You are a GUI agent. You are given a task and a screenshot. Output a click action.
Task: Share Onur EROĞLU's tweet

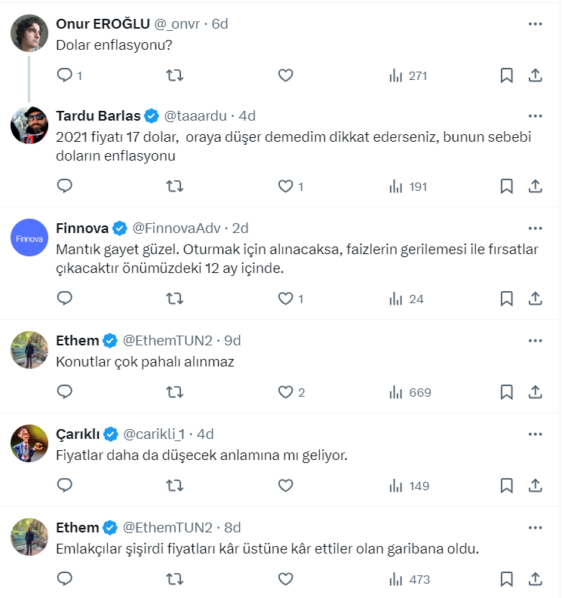point(535,75)
